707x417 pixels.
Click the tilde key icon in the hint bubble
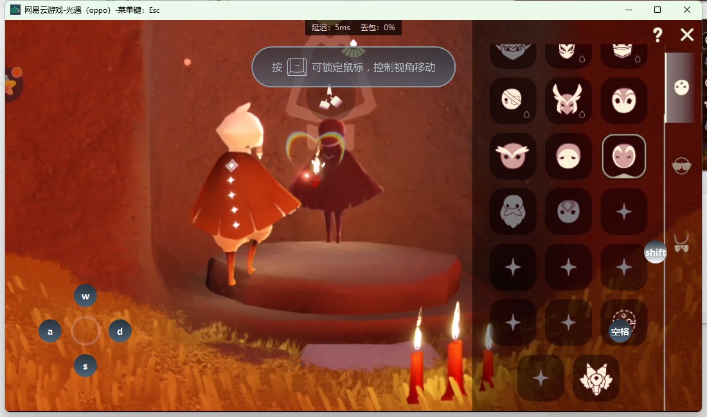(297, 67)
